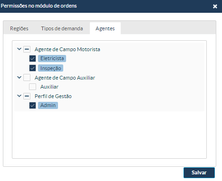Click the Auxiliar tree label
Screen dimensions: 222x181
point(49,87)
